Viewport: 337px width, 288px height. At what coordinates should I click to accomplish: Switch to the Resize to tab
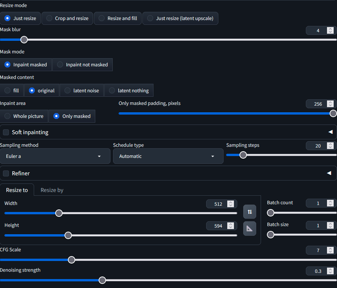tap(17, 190)
